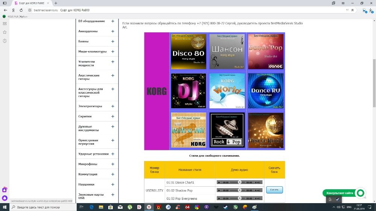This screenshot has height=211, width=376.
Task: Open the Dance RU style pack thumbnail
Action: [x=266, y=91]
